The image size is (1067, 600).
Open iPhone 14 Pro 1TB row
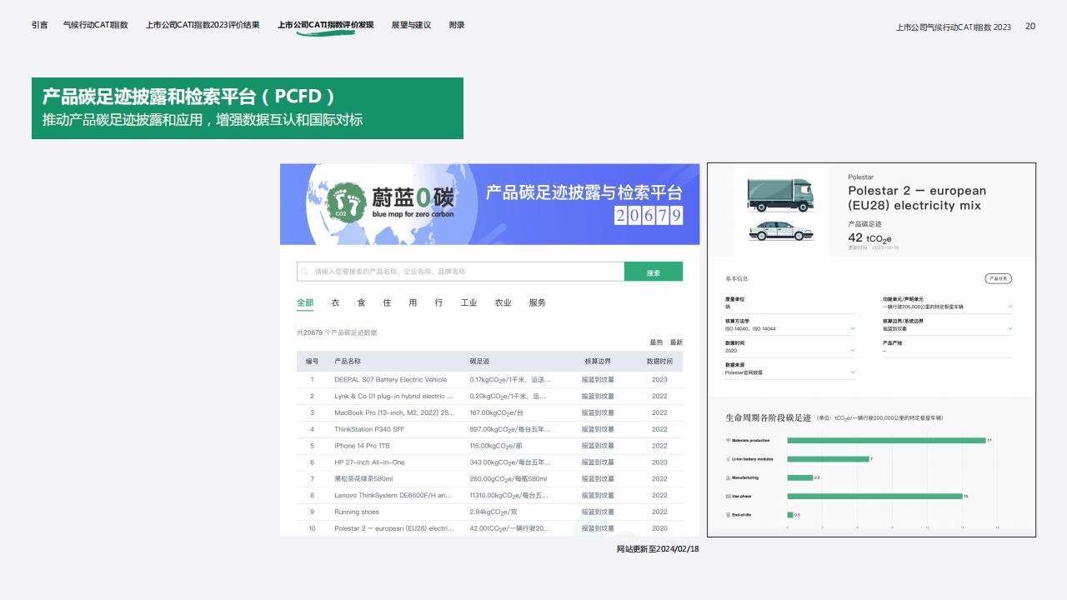[489, 446]
